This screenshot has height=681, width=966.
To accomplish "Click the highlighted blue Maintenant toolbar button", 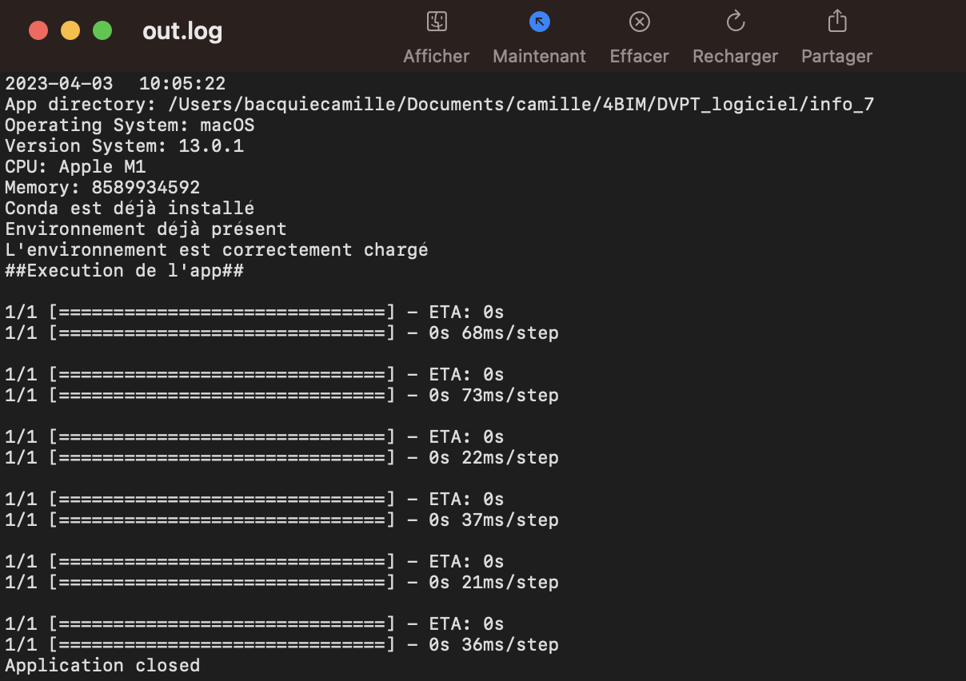I will click(x=539, y=22).
